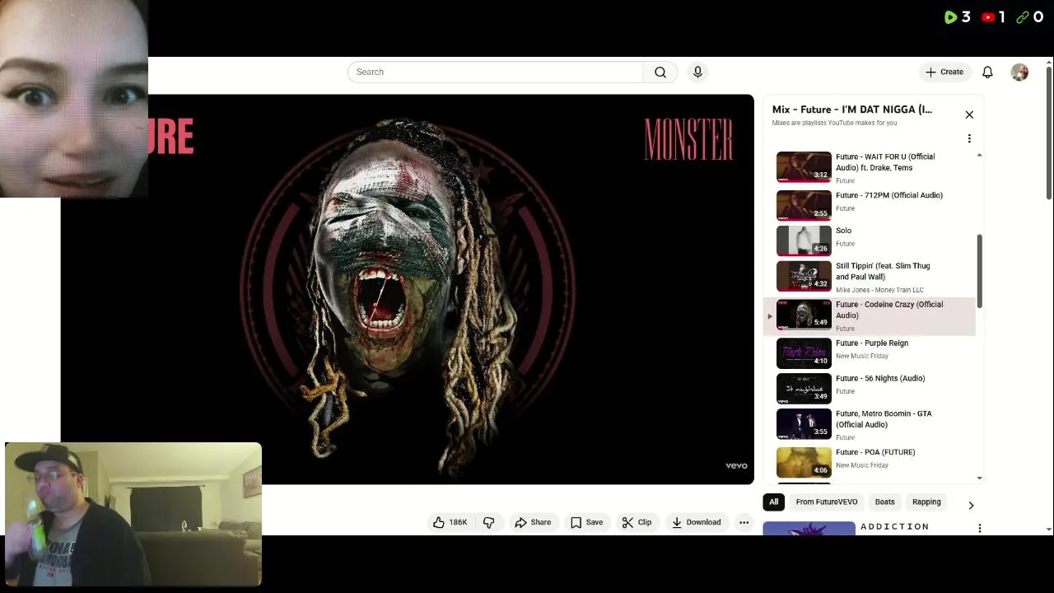Click the ADDICTION video title

pyautogui.click(x=894, y=526)
